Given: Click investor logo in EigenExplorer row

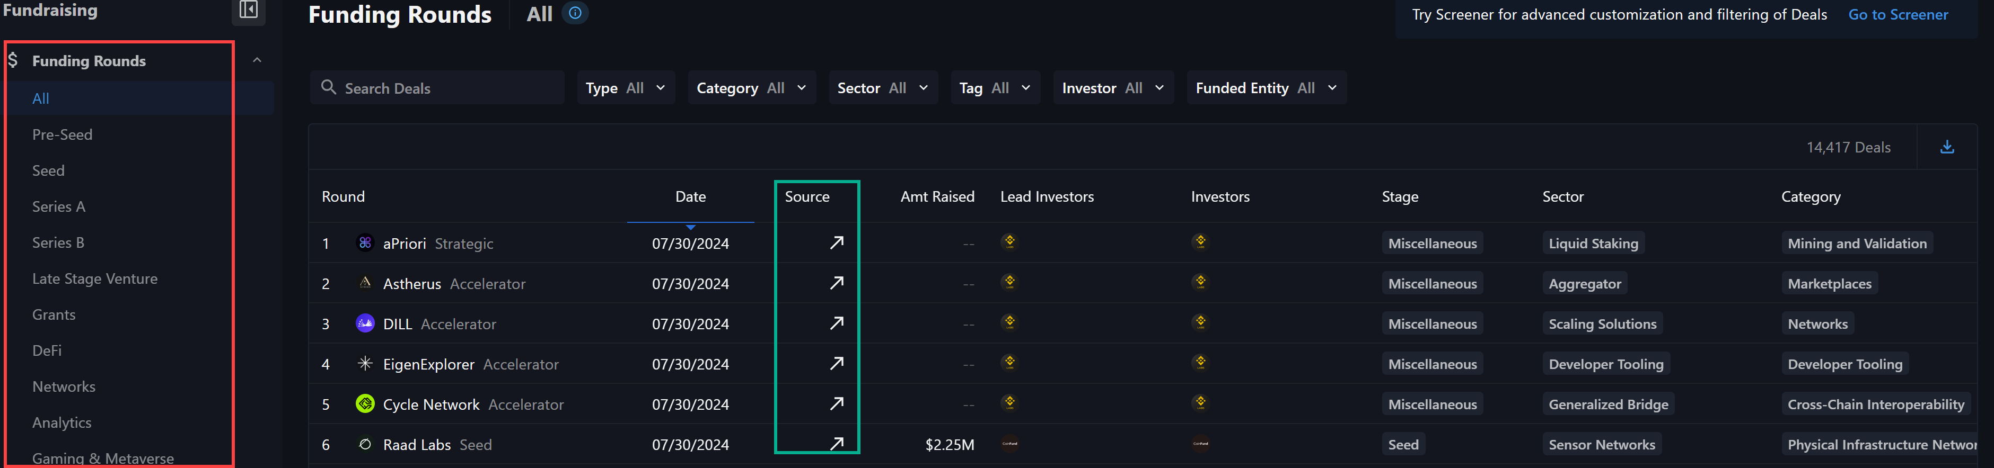Looking at the screenshot, I should (x=1200, y=362).
